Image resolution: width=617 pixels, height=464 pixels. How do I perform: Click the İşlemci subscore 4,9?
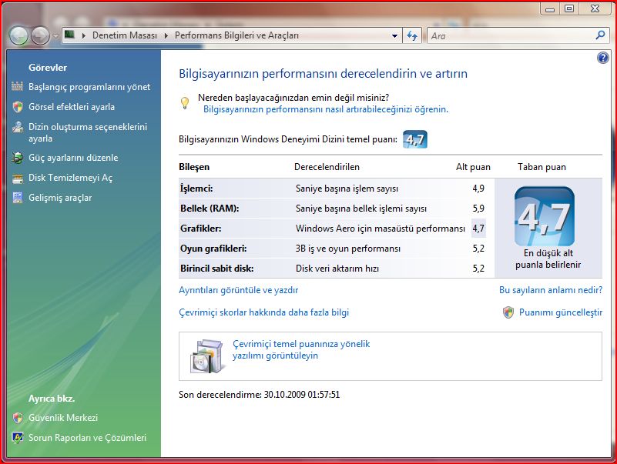click(x=478, y=189)
